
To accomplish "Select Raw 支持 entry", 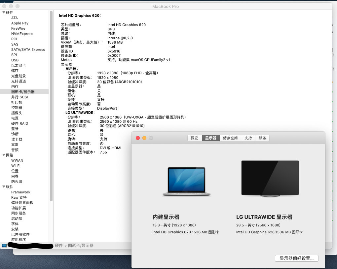I will coord(19,197).
